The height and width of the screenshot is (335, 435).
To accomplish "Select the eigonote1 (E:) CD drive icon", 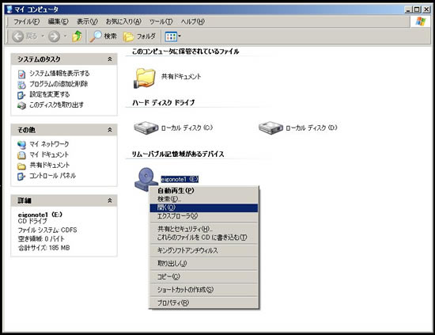I will (x=146, y=180).
